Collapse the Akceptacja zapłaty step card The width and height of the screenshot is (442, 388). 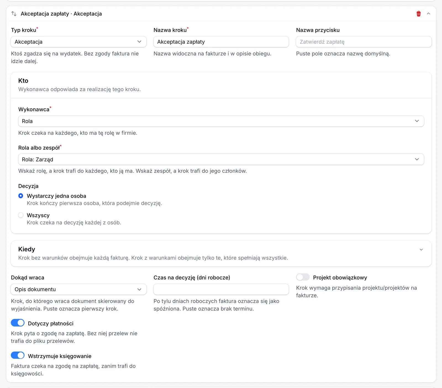click(x=428, y=14)
